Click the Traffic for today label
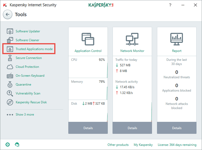 (x=126, y=60)
